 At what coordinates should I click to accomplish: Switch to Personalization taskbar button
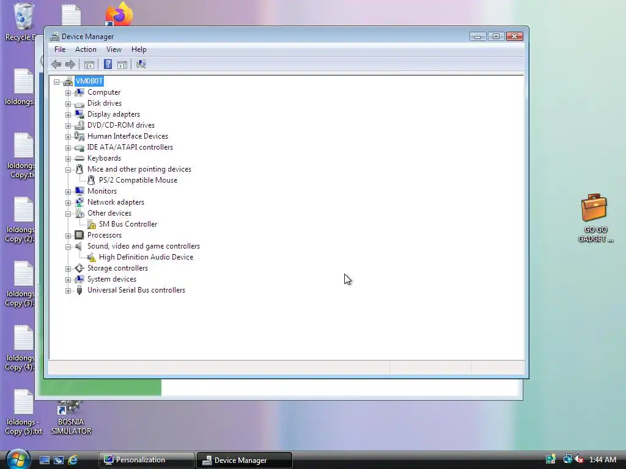click(146, 460)
